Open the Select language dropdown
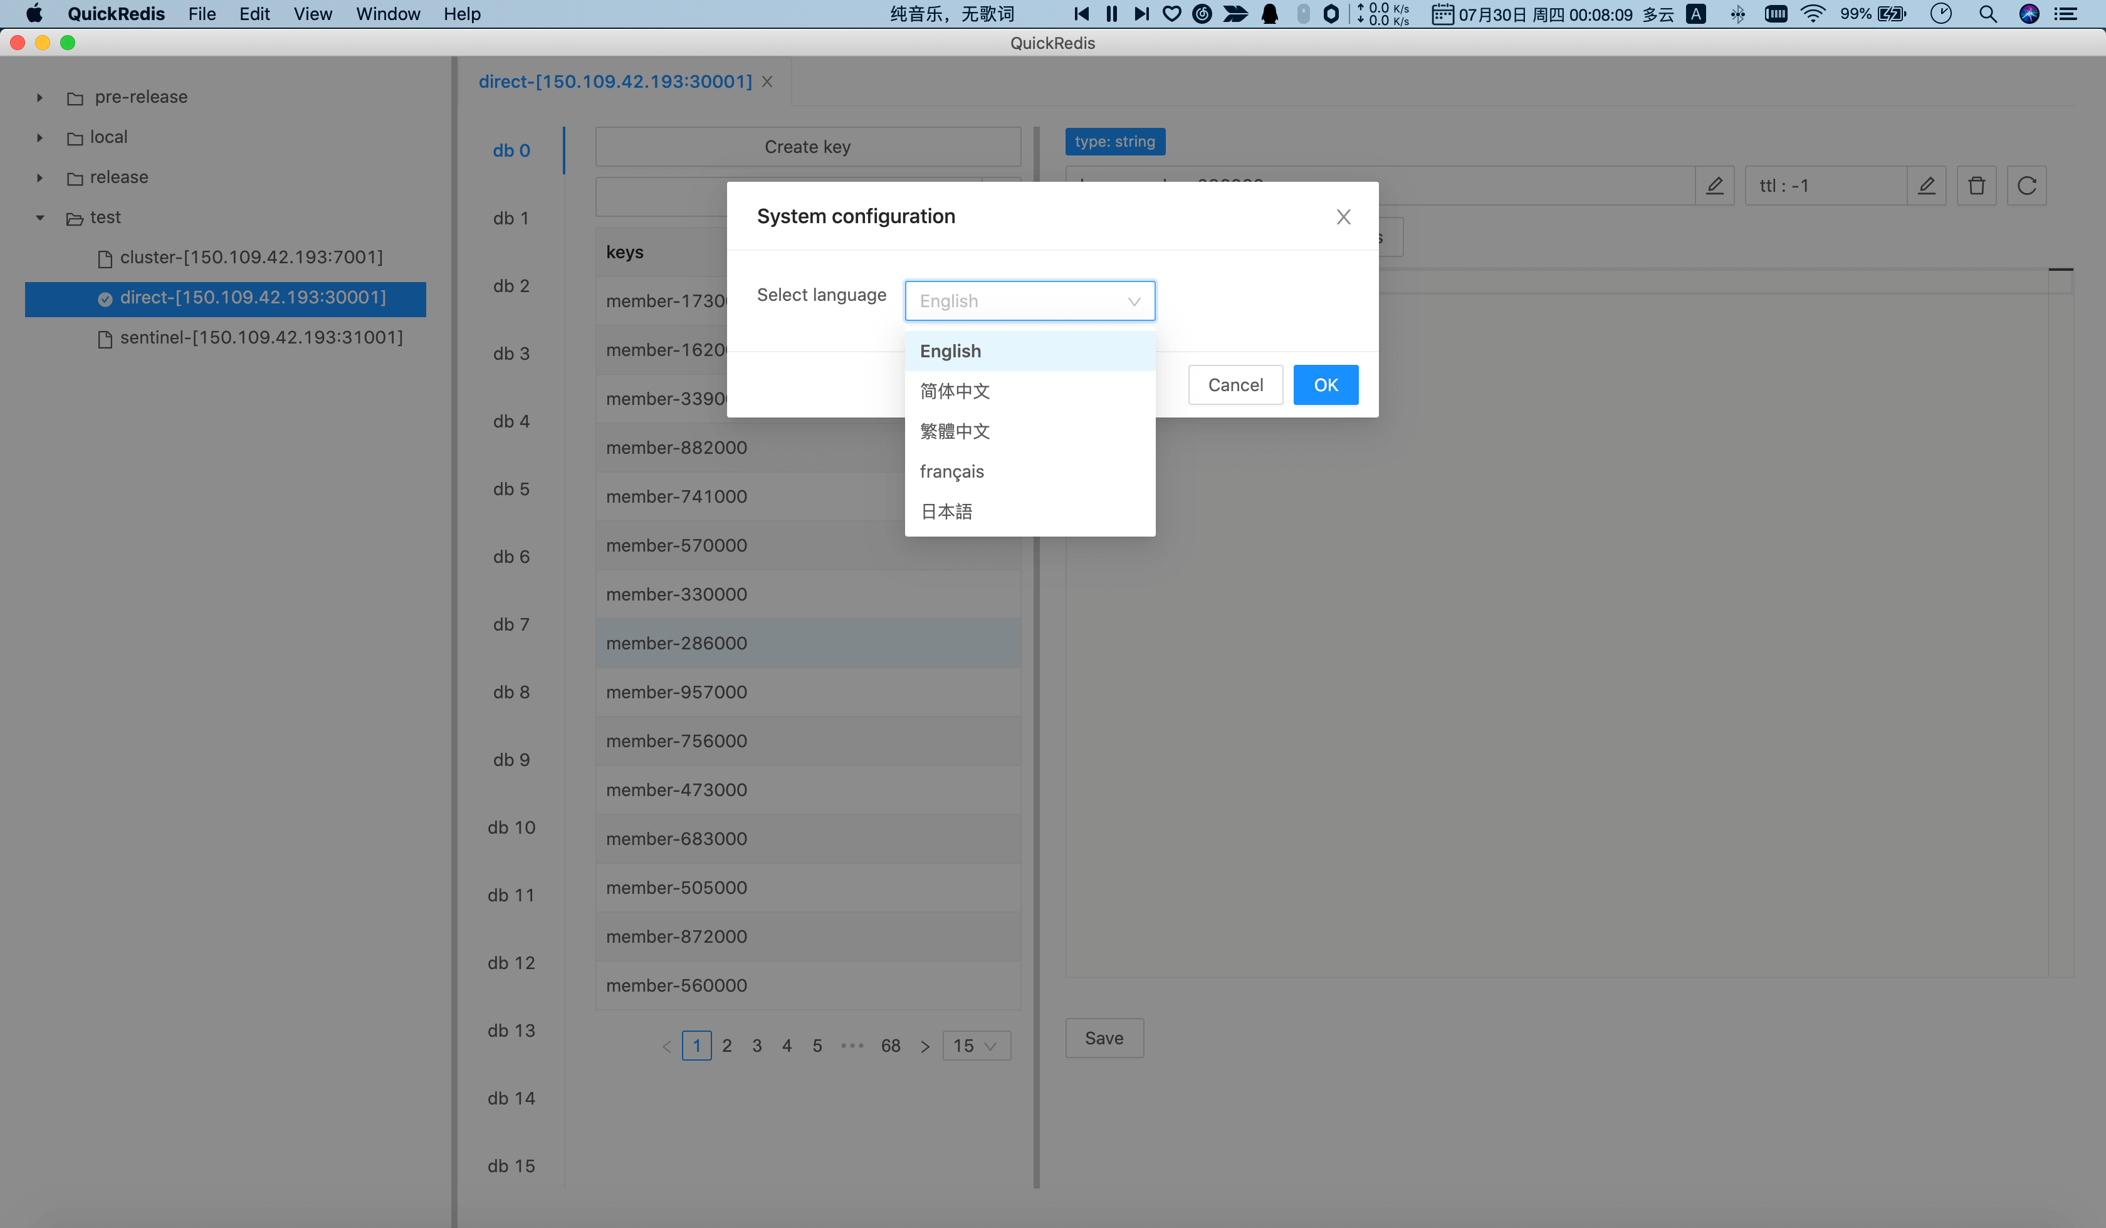 tap(1029, 301)
